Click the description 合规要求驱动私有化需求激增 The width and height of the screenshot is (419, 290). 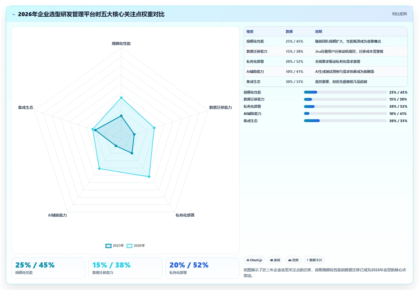[x=338, y=62]
